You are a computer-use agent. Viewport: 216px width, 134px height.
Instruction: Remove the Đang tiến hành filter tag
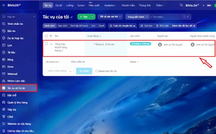click(147, 17)
